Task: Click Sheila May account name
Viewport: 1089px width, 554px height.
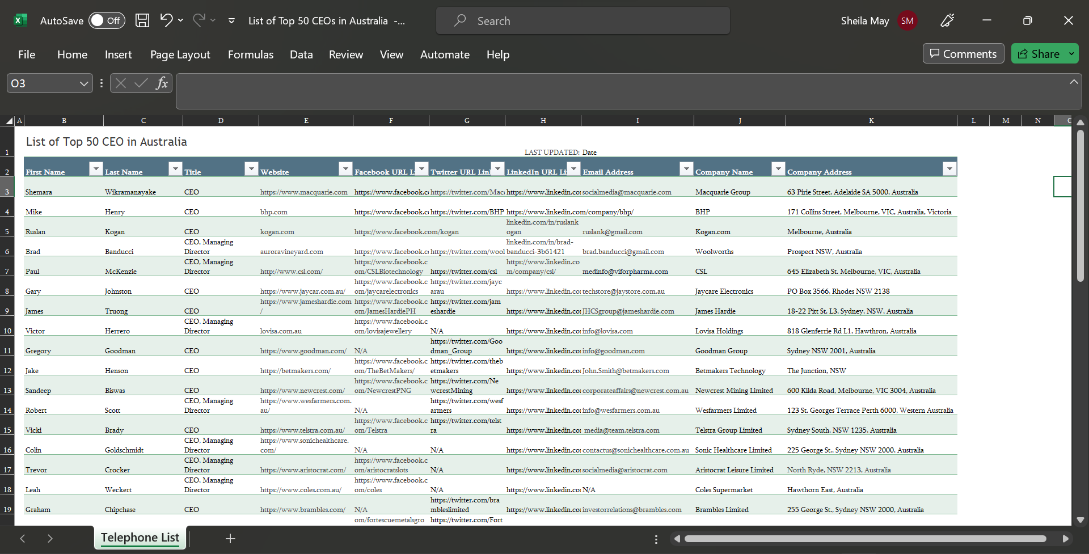Action: 865,20
